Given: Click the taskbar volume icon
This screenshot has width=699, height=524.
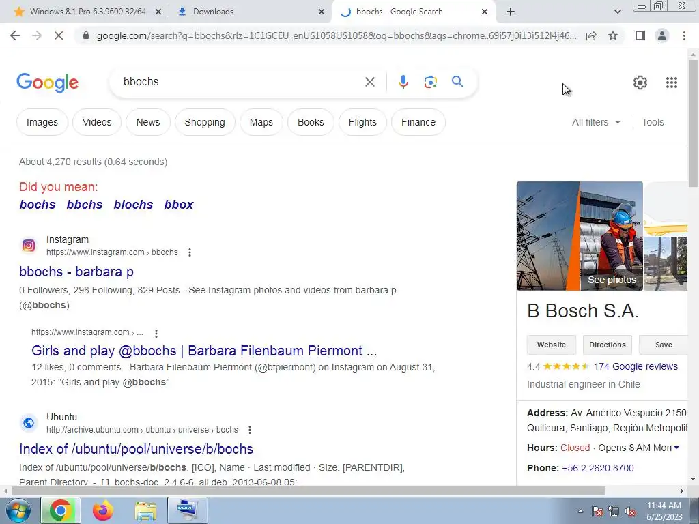Looking at the screenshot, I should [630, 512].
